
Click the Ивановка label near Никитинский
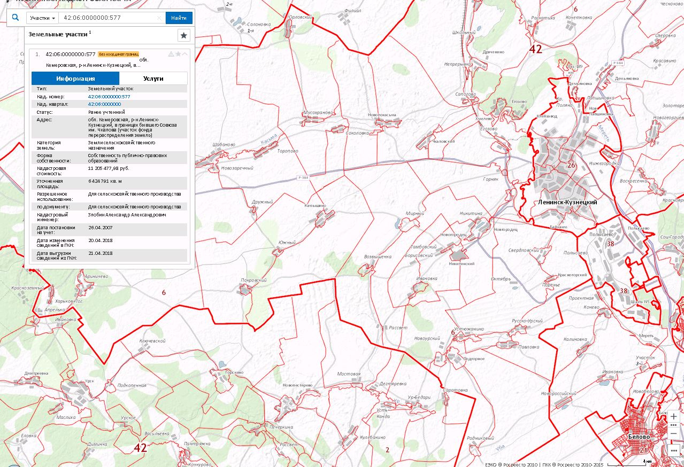pos(427,278)
